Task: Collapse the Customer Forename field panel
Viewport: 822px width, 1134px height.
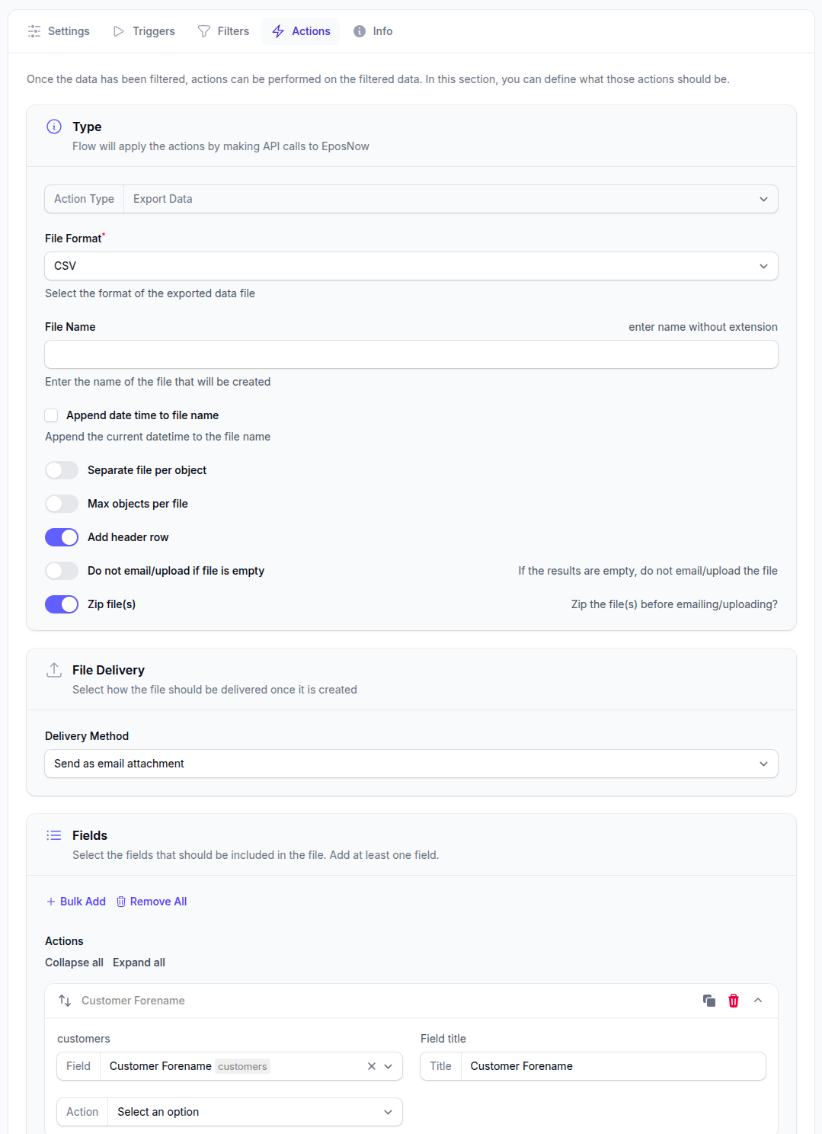Action: click(758, 1001)
